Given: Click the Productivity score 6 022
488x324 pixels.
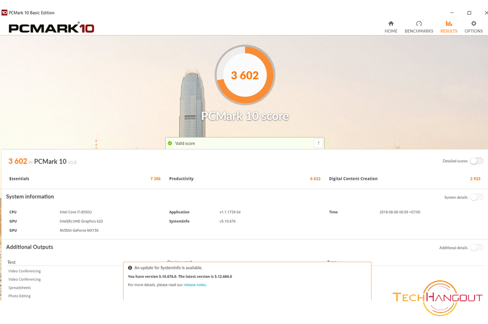Looking at the screenshot, I should 315,179.
